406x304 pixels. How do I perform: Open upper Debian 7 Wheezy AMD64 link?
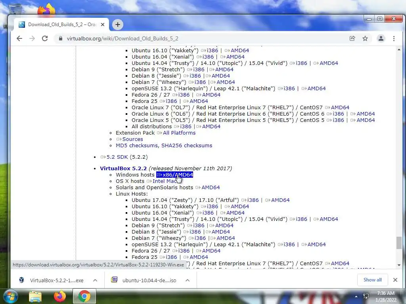(x=223, y=82)
